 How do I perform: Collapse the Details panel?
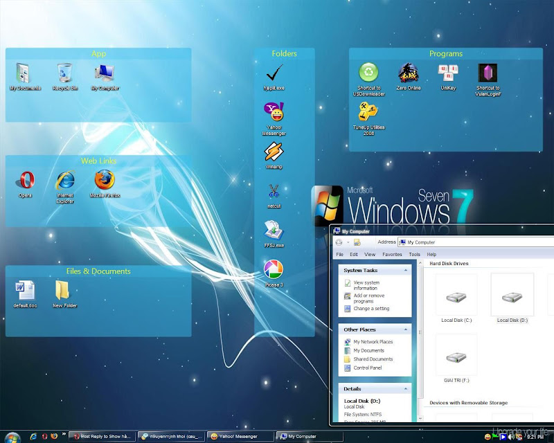406,389
